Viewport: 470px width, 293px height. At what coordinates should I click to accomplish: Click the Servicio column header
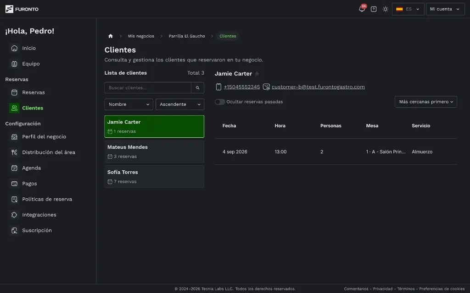(421, 126)
